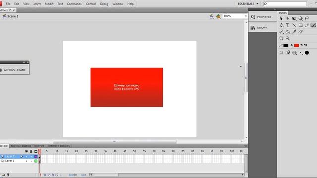
Task: Select the 3D Rotation tool
Action: [x=301, y=19]
